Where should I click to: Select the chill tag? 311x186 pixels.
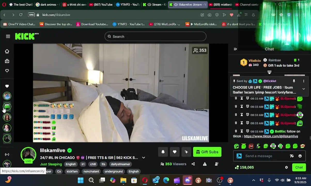coord(93,164)
